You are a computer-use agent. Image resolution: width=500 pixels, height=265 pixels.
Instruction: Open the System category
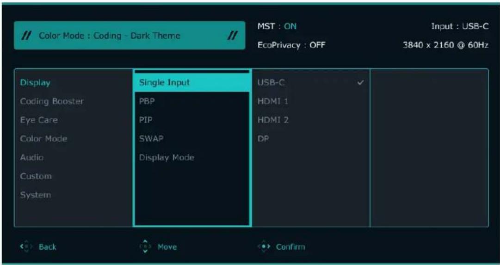(36, 195)
